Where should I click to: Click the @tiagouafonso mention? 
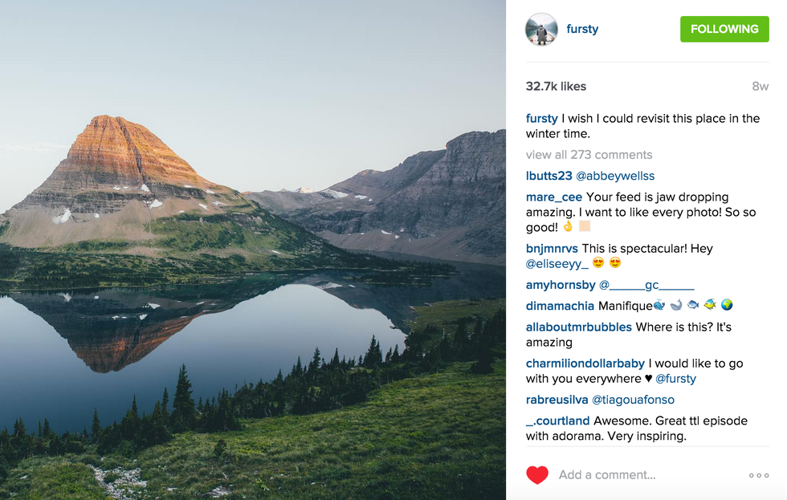[633, 400]
